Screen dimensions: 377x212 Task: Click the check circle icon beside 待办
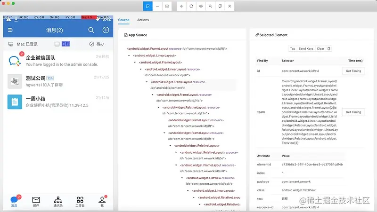[x=91, y=44]
